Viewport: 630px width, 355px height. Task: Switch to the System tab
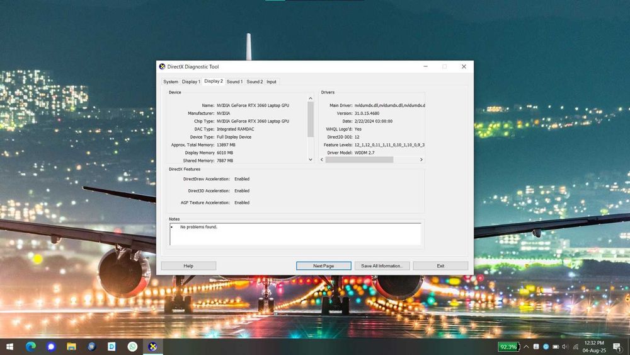click(x=171, y=81)
